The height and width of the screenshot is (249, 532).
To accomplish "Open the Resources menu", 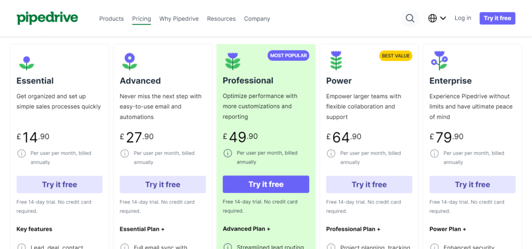I will pyautogui.click(x=221, y=19).
